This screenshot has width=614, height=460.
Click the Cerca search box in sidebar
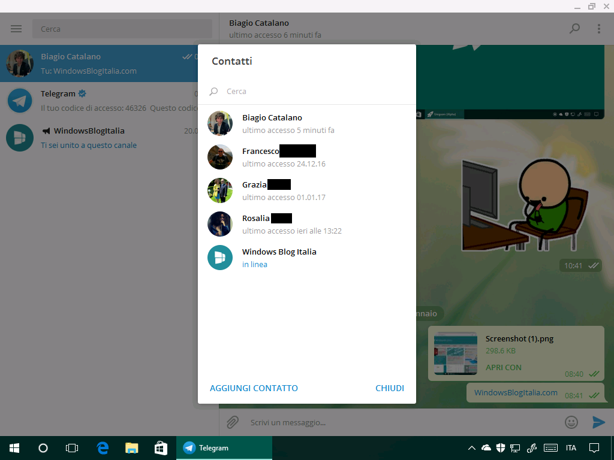tap(122, 29)
